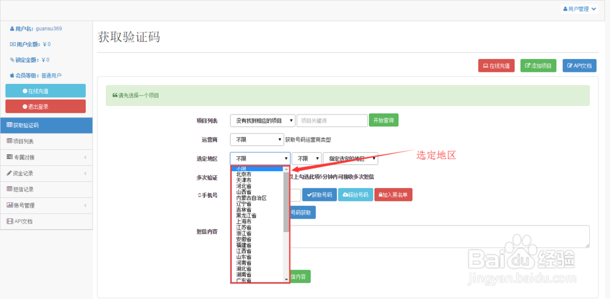Focus the 项目关键词 search field
This screenshot has width=610, height=299.
click(332, 121)
